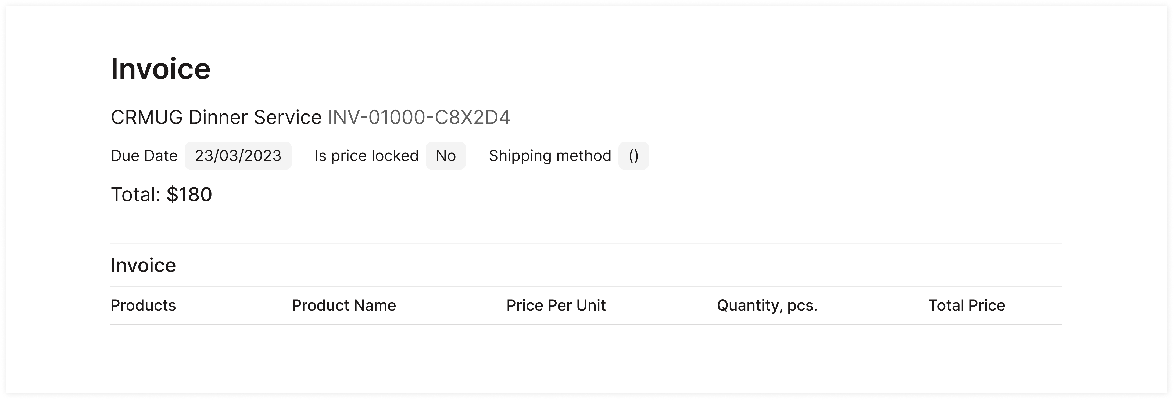Toggle the price locked No value
Viewport: 1174px width, 400px height.
pos(445,156)
